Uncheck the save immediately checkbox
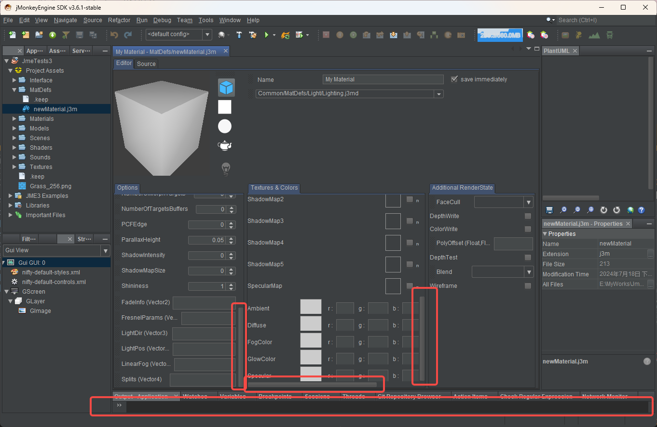 click(454, 79)
